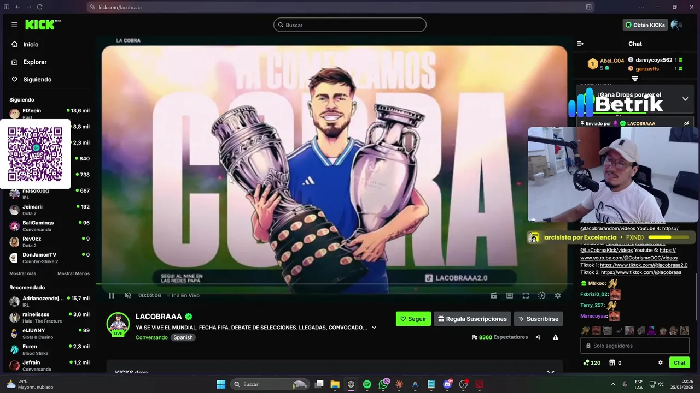Open File Explorer from the taskbar
The width and height of the screenshot is (700, 393).
[x=335, y=384]
